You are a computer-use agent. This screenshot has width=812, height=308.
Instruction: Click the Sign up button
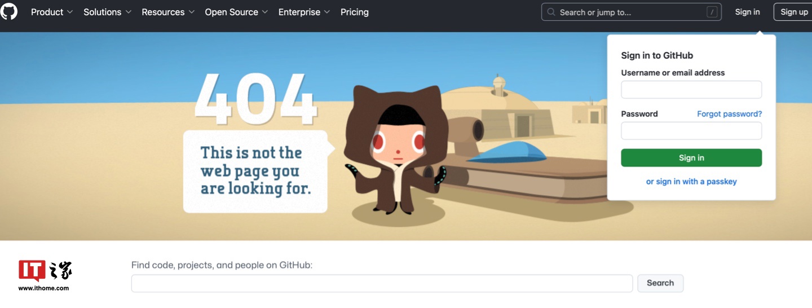(794, 12)
